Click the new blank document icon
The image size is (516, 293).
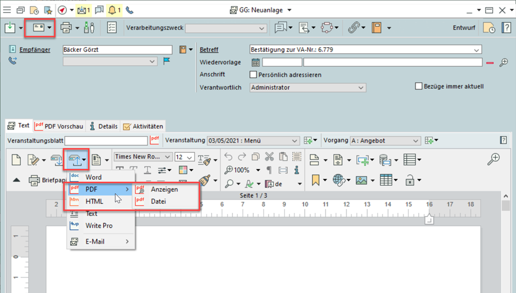(x=16, y=159)
